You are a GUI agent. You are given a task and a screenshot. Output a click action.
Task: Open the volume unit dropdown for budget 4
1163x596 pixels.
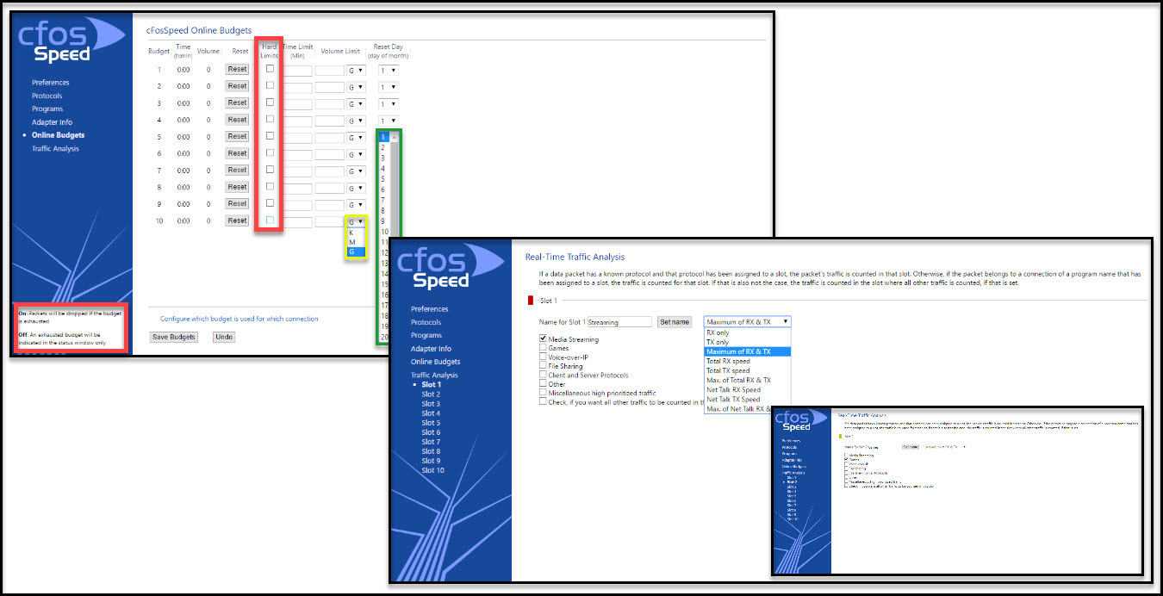(356, 121)
